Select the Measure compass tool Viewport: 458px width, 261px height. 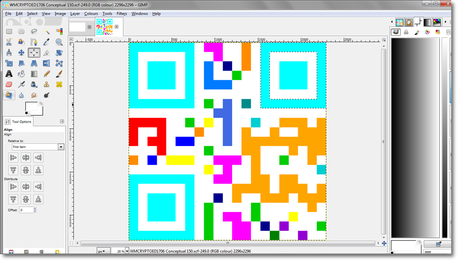[9, 53]
